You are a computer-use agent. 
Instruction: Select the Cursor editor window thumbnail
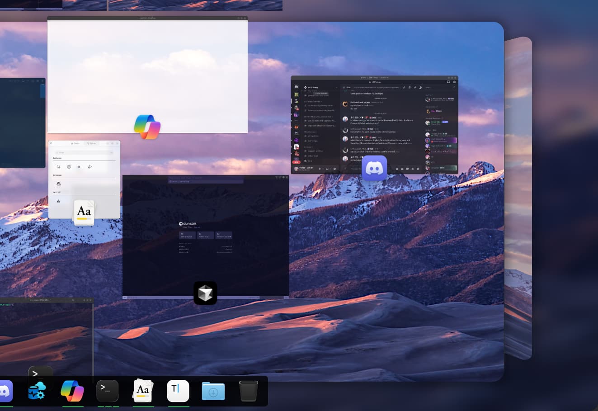pyautogui.click(x=205, y=235)
